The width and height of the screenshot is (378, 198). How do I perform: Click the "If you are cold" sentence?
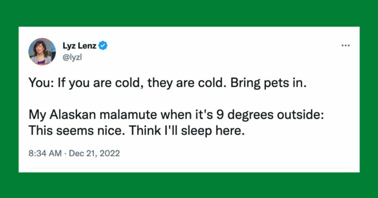[114, 84]
